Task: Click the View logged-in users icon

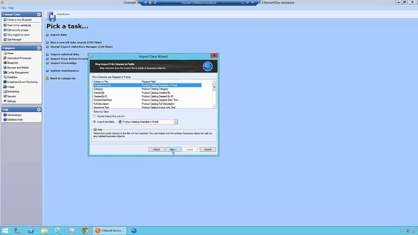Action: pos(5,35)
